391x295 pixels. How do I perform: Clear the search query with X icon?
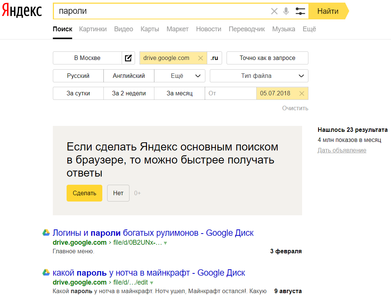pyautogui.click(x=274, y=11)
